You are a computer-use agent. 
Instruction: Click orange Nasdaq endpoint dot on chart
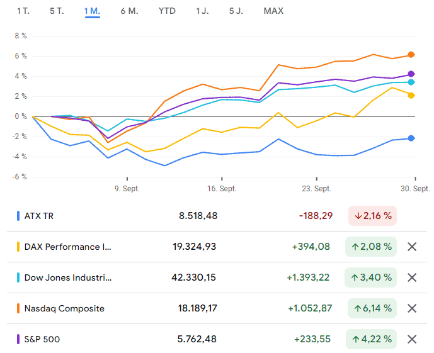(x=411, y=55)
